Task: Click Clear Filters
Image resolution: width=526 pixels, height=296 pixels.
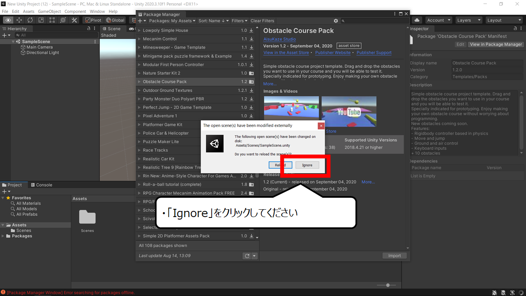Action: pos(262,21)
